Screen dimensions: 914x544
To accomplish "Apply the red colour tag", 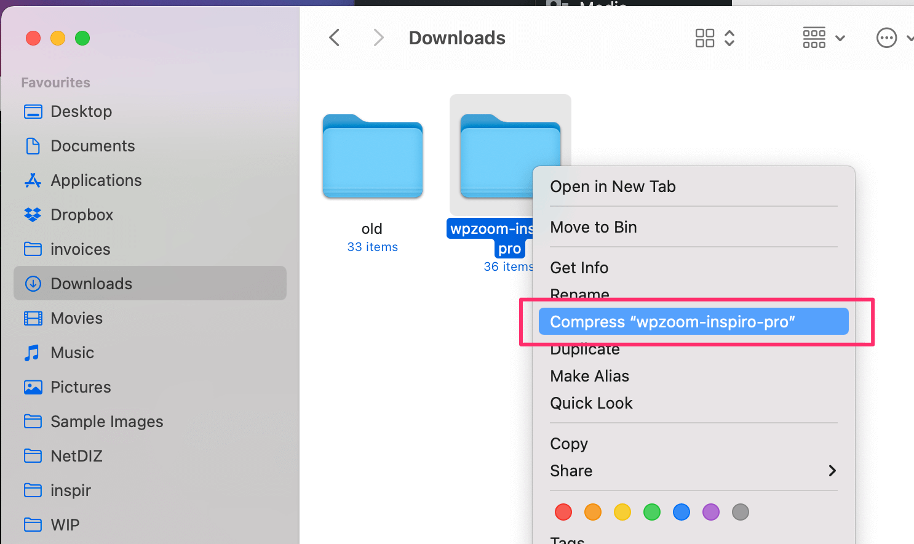I will (563, 512).
